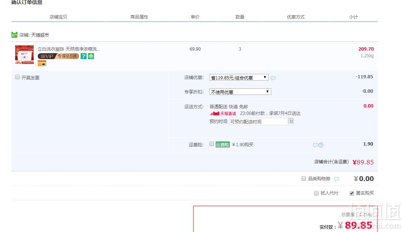Screen dimensions: 404x232
Task: Check the 开具发票 invoice checkbox
Action: pos(17,77)
